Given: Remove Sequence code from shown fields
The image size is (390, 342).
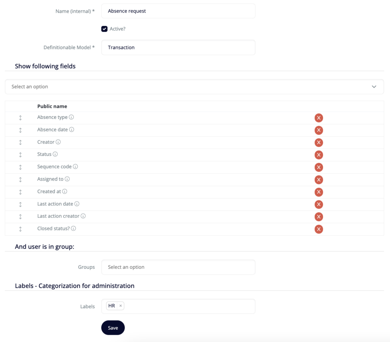Looking at the screenshot, I should [319, 167].
